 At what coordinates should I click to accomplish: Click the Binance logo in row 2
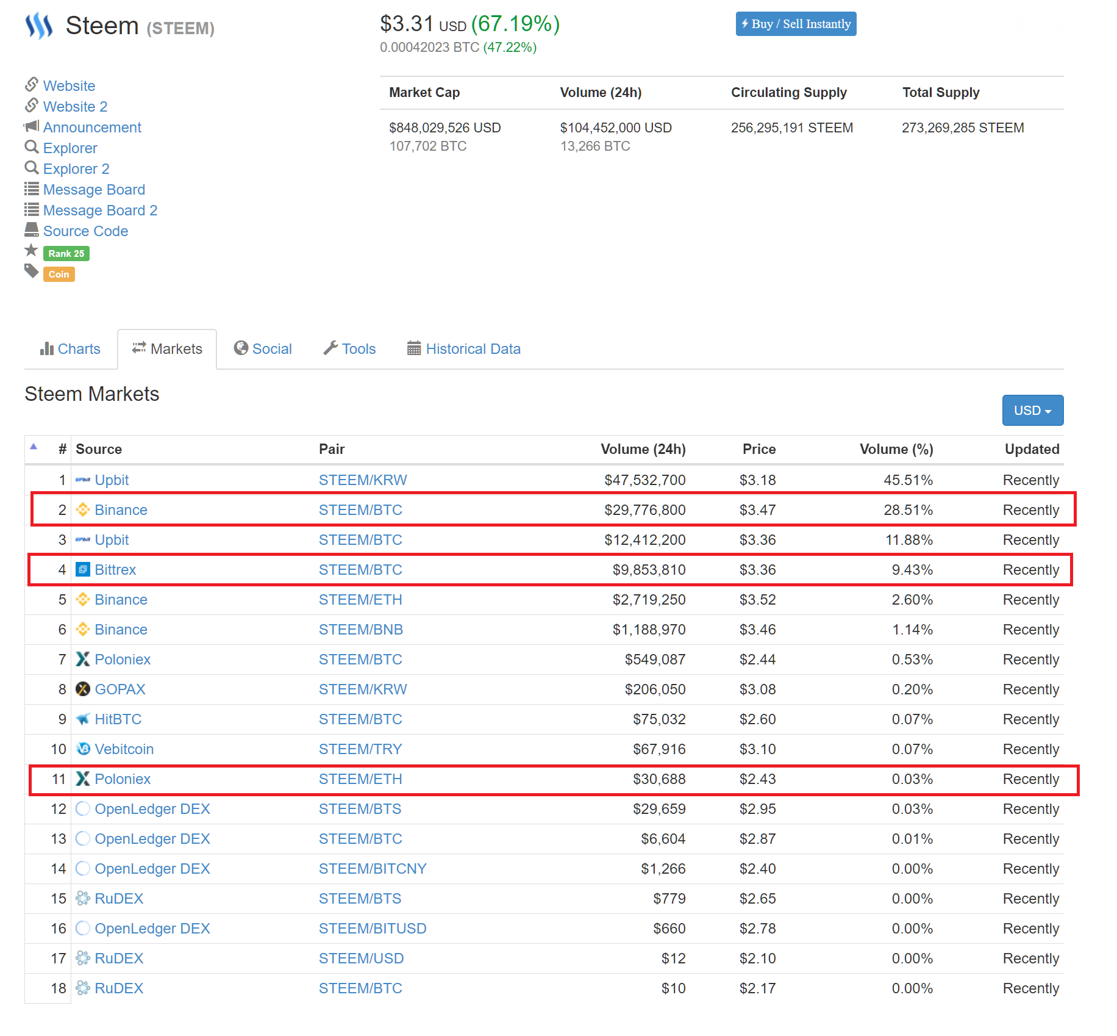point(83,510)
